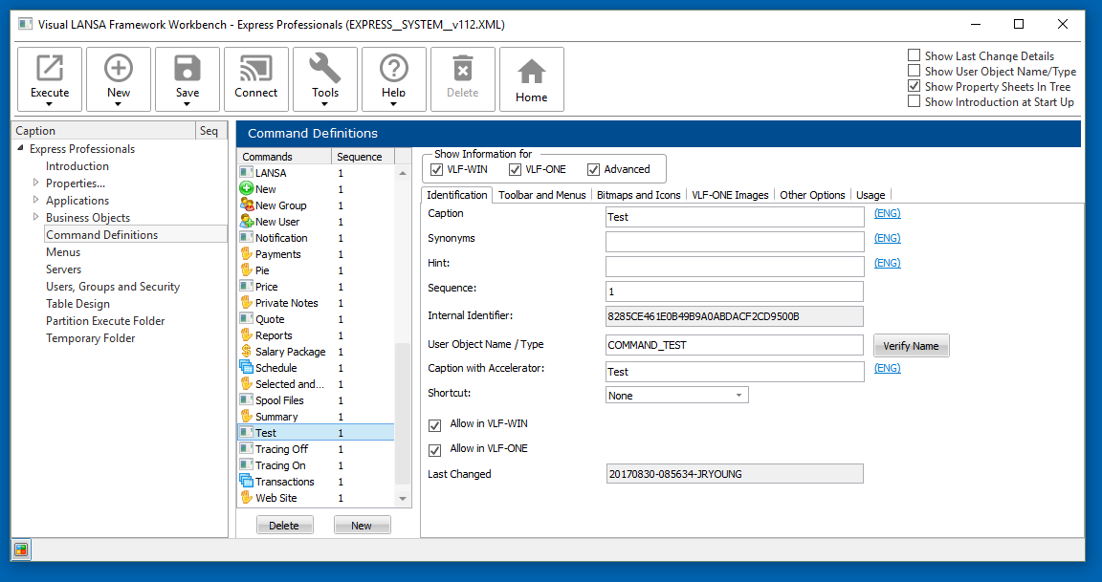1102x582 pixels.
Task: Select the Identification tab
Action: tap(457, 194)
